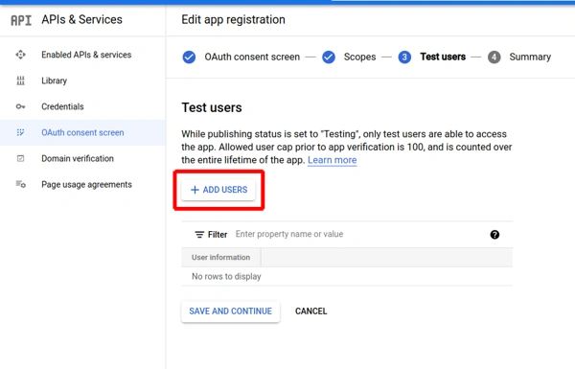Click the filter property input field

coord(359,235)
